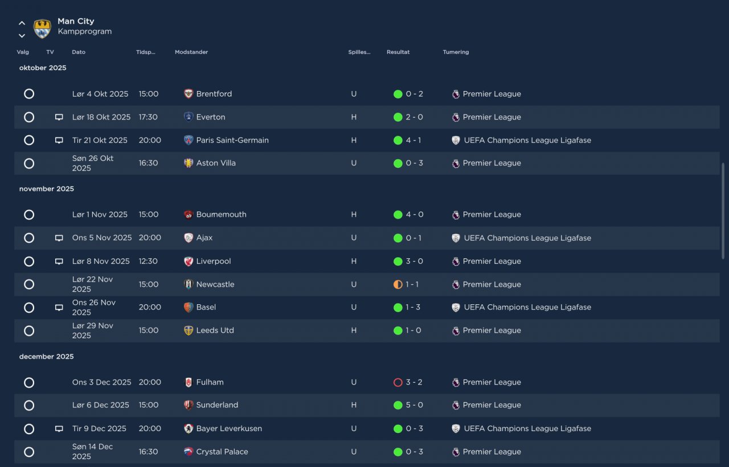Click the down chevron beside Man City
The height and width of the screenshot is (467, 729).
click(x=22, y=36)
